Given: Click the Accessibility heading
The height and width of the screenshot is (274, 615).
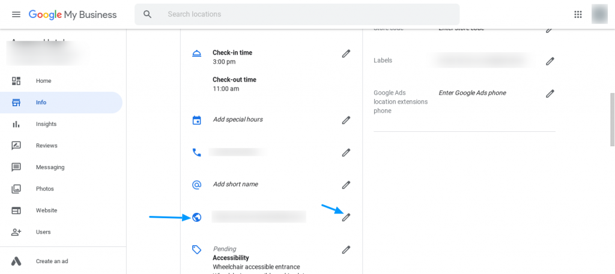Looking at the screenshot, I should pos(231,258).
